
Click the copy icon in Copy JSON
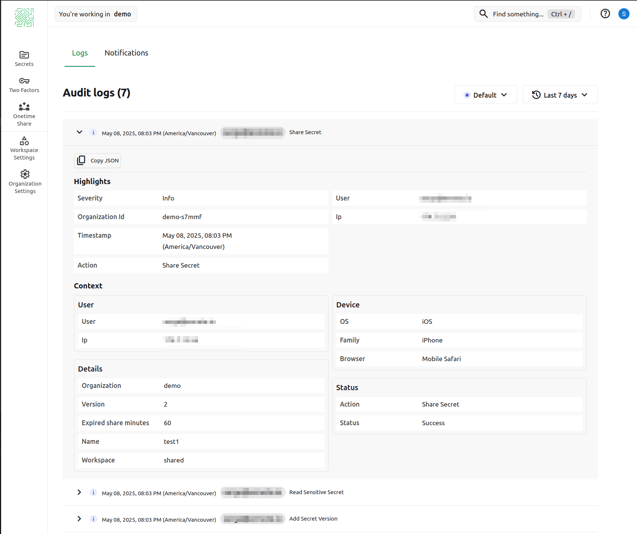pyautogui.click(x=81, y=160)
